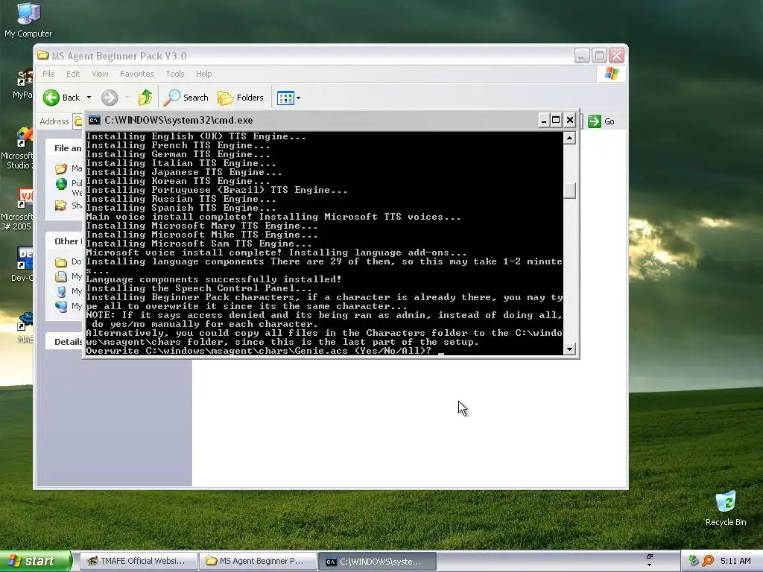Click cmd scrollbar up arrow
This screenshot has width=763, height=572.
pyautogui.click(x=570, y=138)
